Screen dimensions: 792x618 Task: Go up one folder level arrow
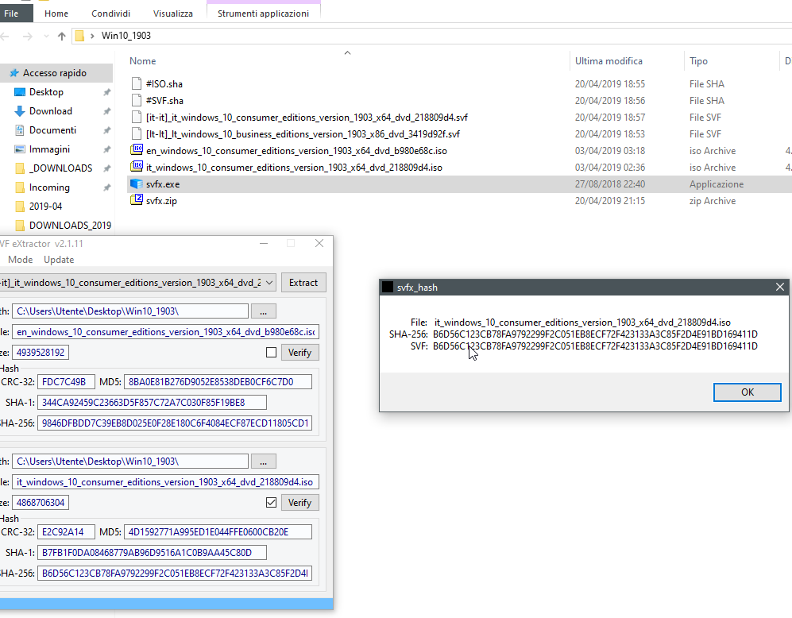pos(62,36)
